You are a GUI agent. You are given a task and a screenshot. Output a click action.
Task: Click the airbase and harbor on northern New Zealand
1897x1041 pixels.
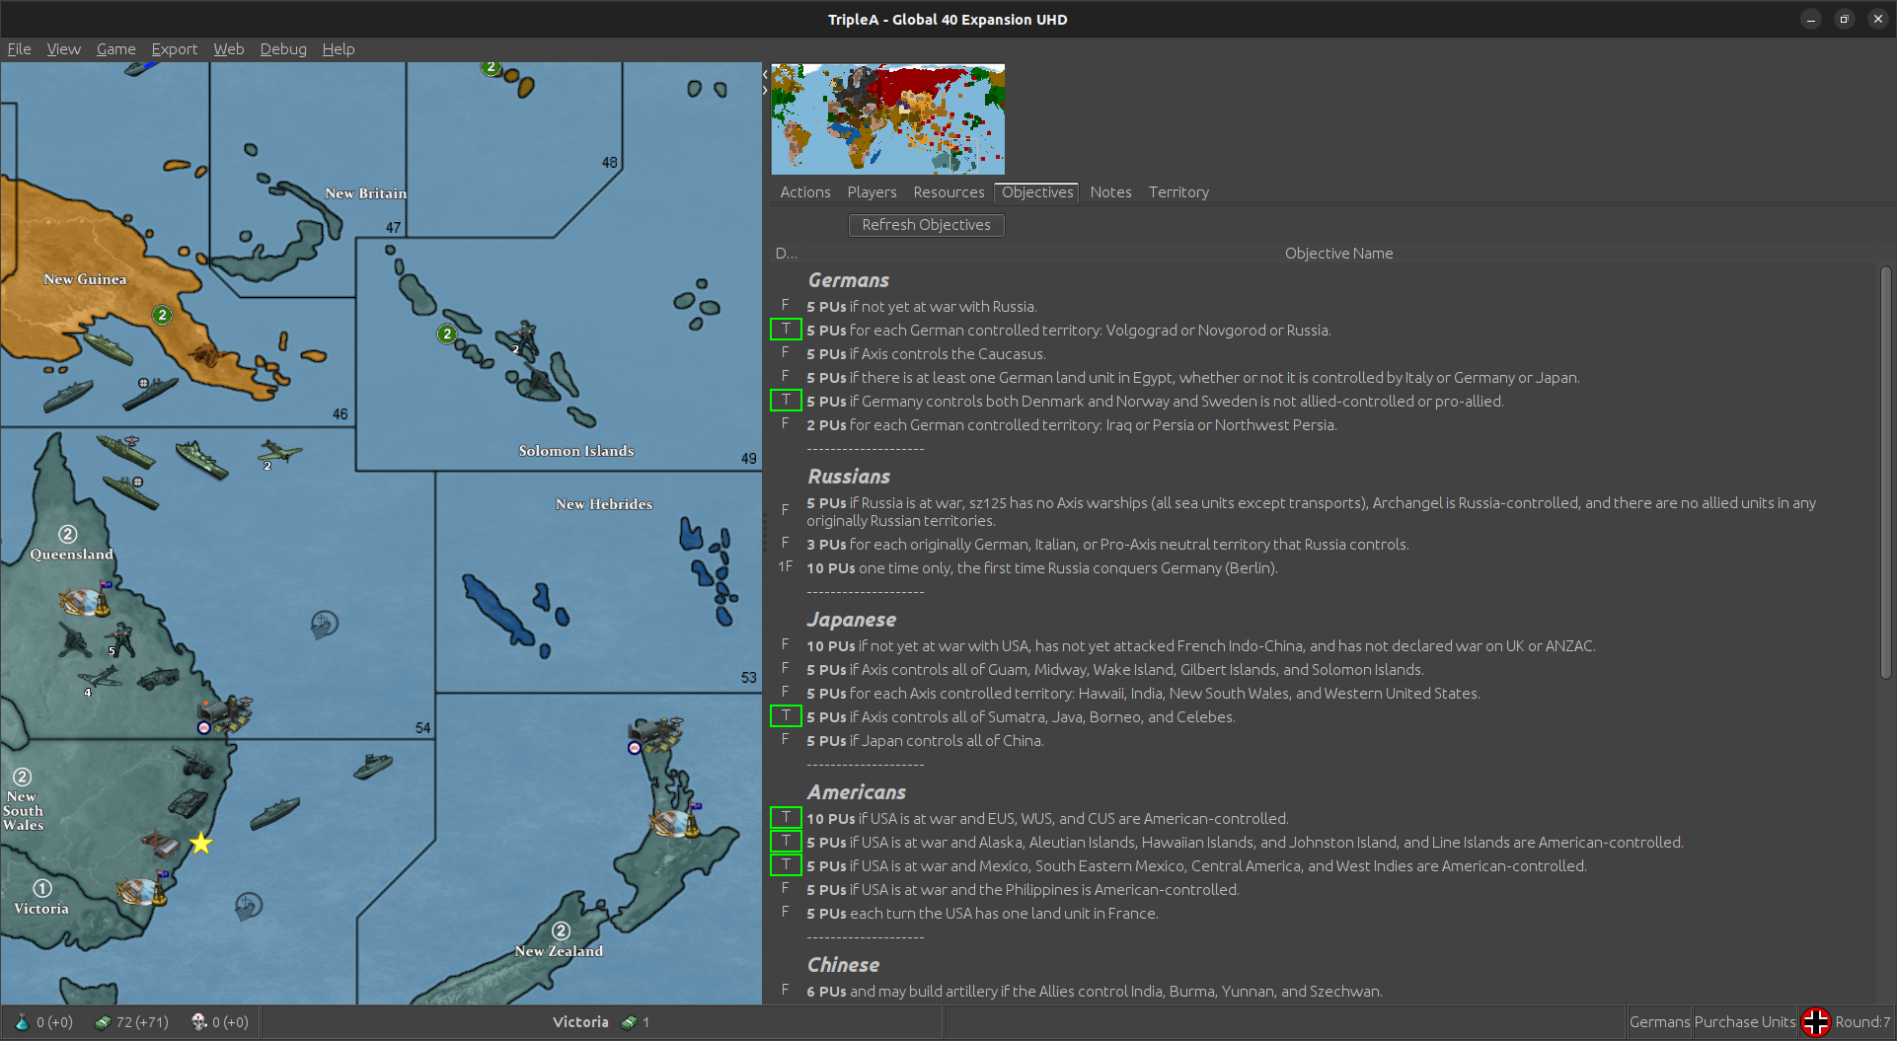[656, 734]
